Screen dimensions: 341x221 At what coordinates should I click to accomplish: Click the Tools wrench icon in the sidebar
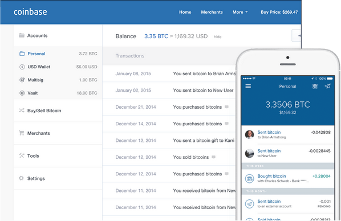(x=22, y=155)
